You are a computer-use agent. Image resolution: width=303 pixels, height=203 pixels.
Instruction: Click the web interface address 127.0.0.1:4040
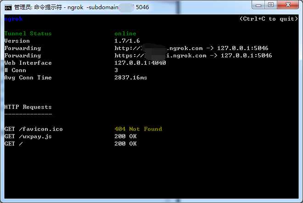click(140, 63)
